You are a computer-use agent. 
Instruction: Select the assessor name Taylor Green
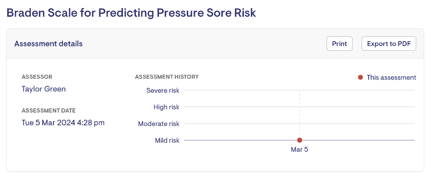coord(44,89)
